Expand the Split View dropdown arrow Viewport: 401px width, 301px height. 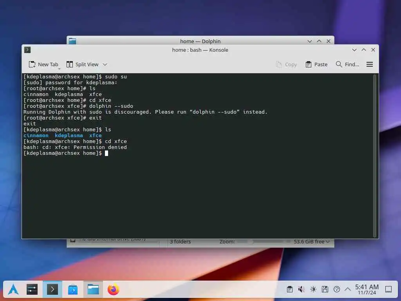[105, 65]
